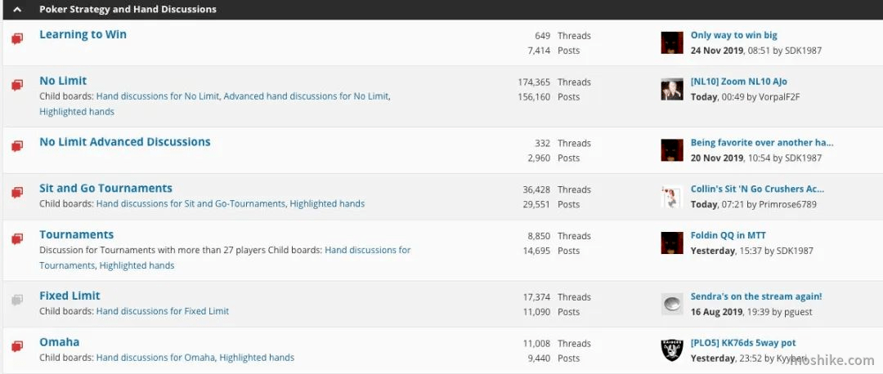The width and height of the screenshot is (883, 374).
Task: Collapse the Poker Strategy and Hand Discussions section
Action: 17,10
